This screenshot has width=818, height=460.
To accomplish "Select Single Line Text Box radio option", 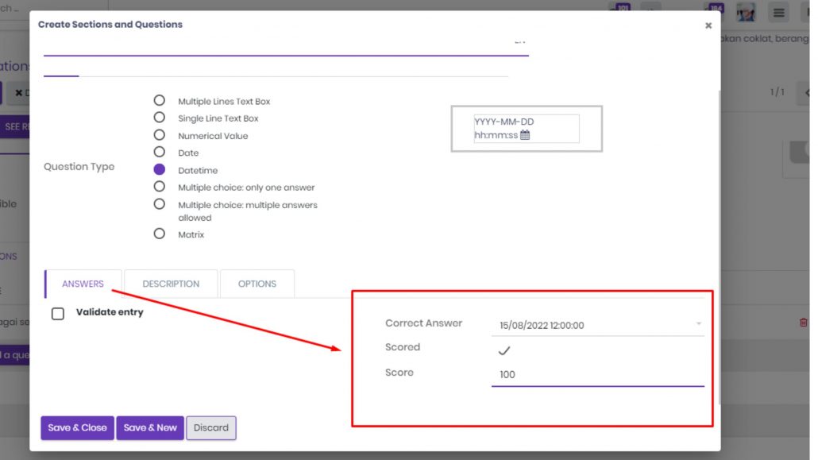I will (159, 118).
